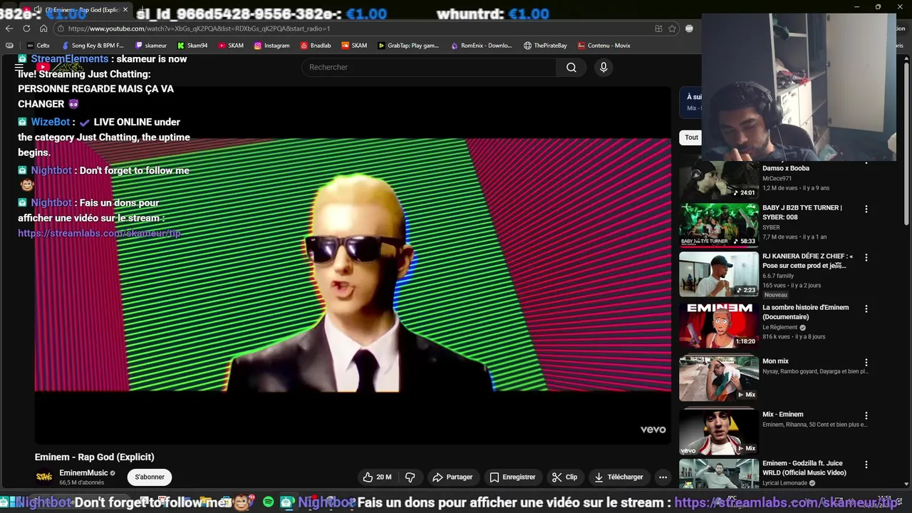Click the Rechercher search field
Viewport: 912px width, 513px height.
click(x=430, y=67)
